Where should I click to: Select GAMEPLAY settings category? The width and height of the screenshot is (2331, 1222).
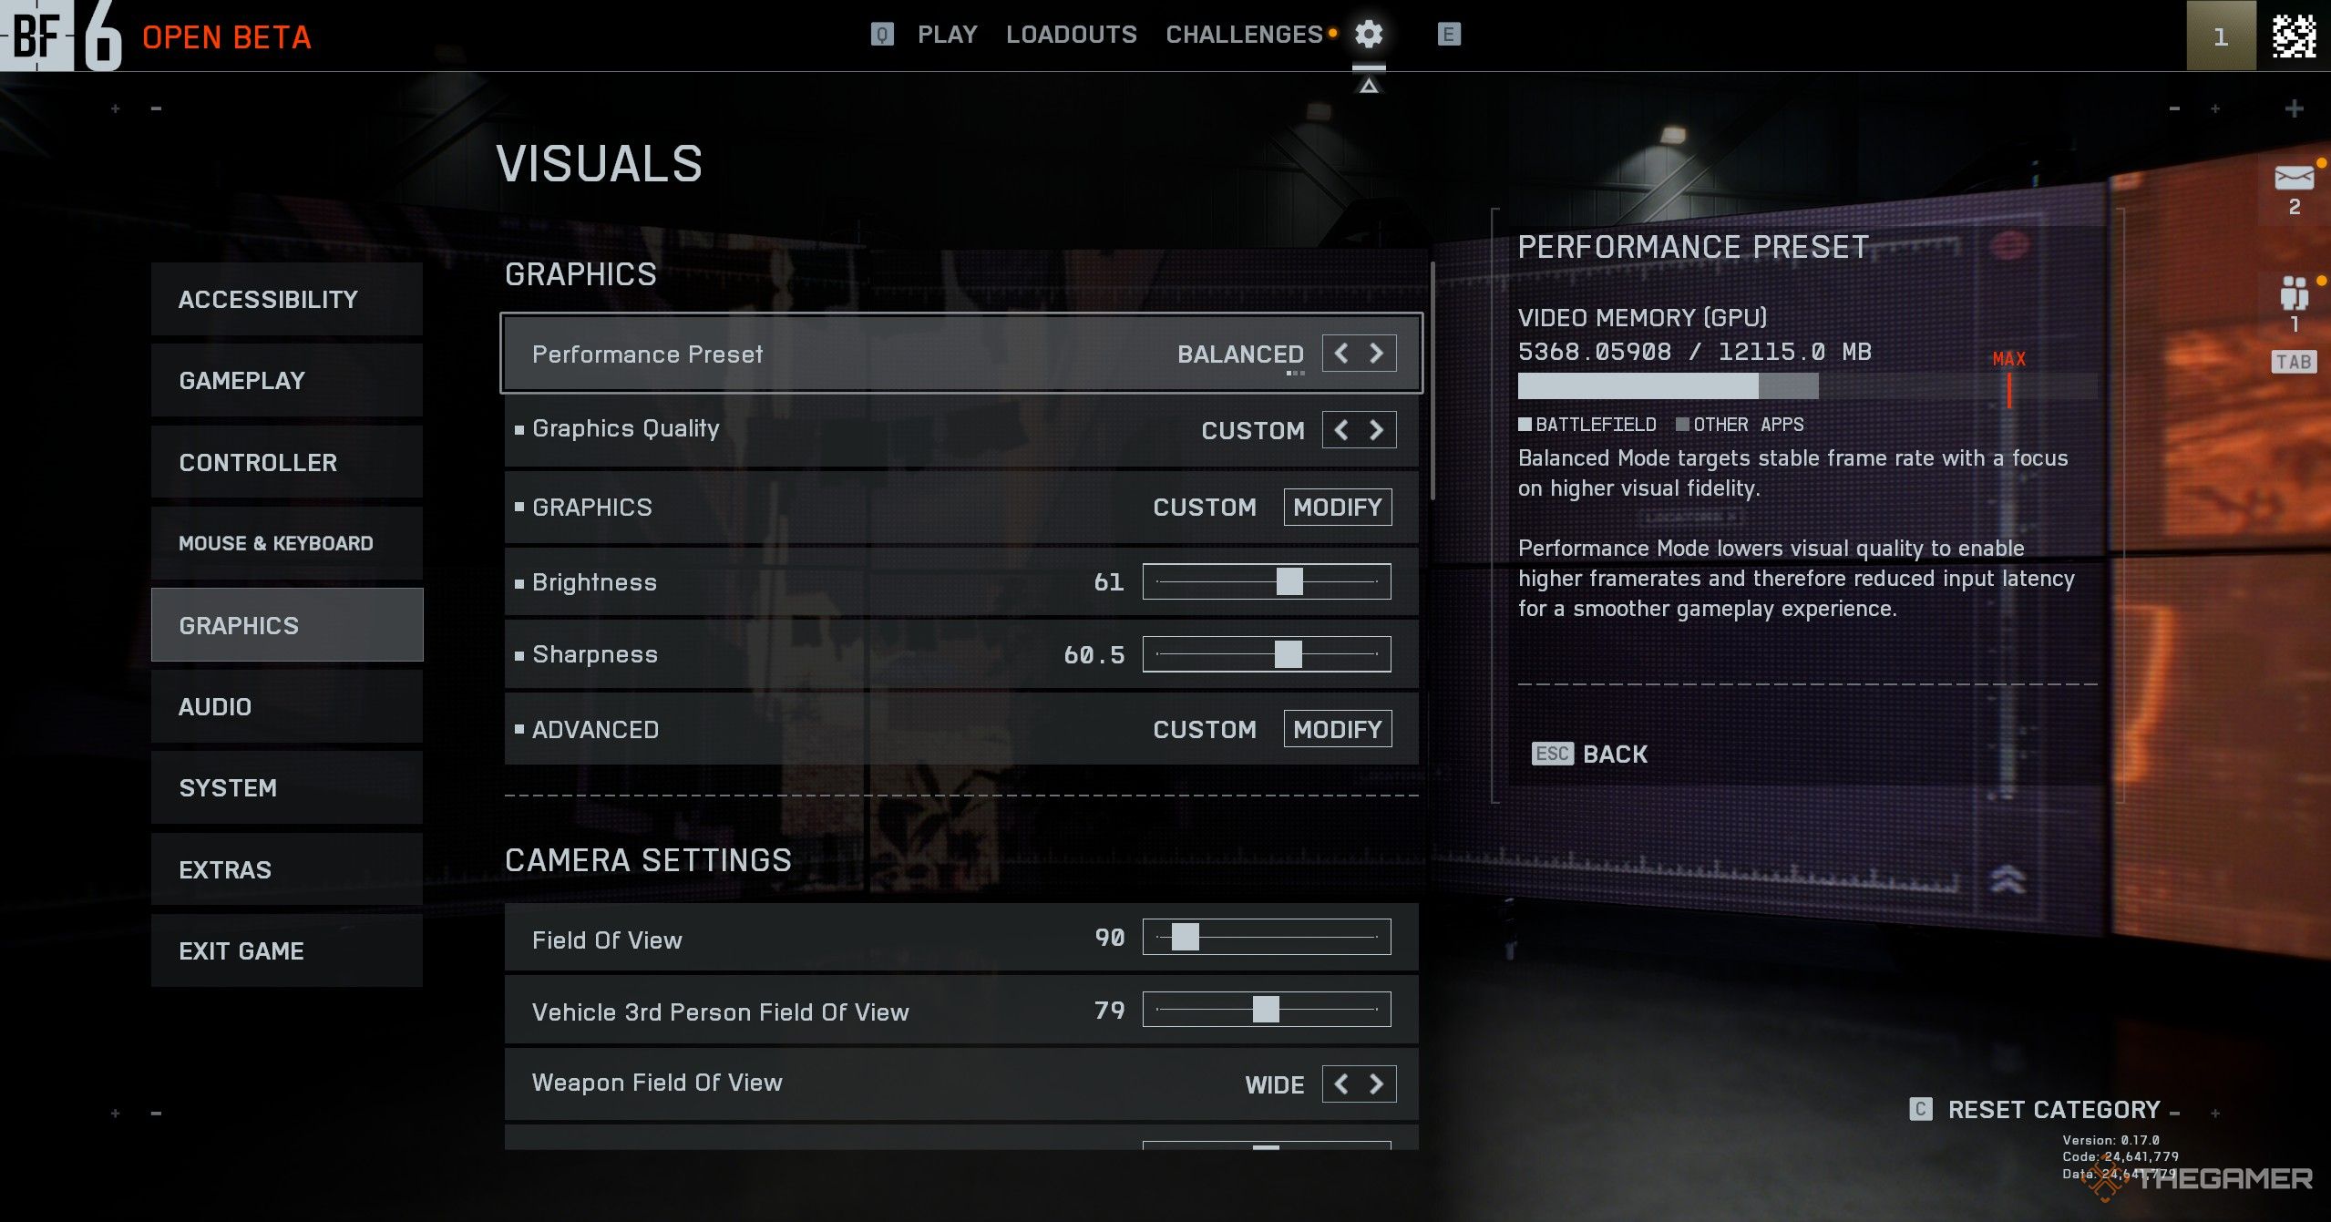(x=287, y=380)
